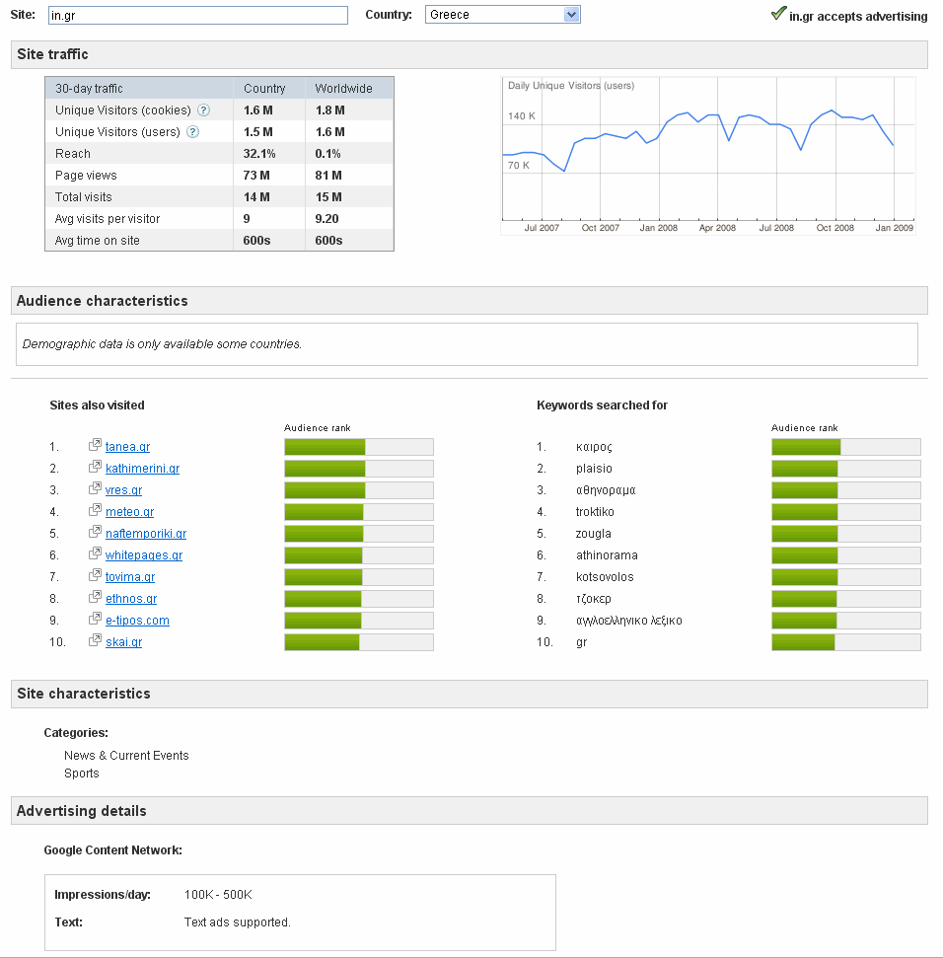Click the keyword kotsovolos
943x958 pixels.
[605, 577]
